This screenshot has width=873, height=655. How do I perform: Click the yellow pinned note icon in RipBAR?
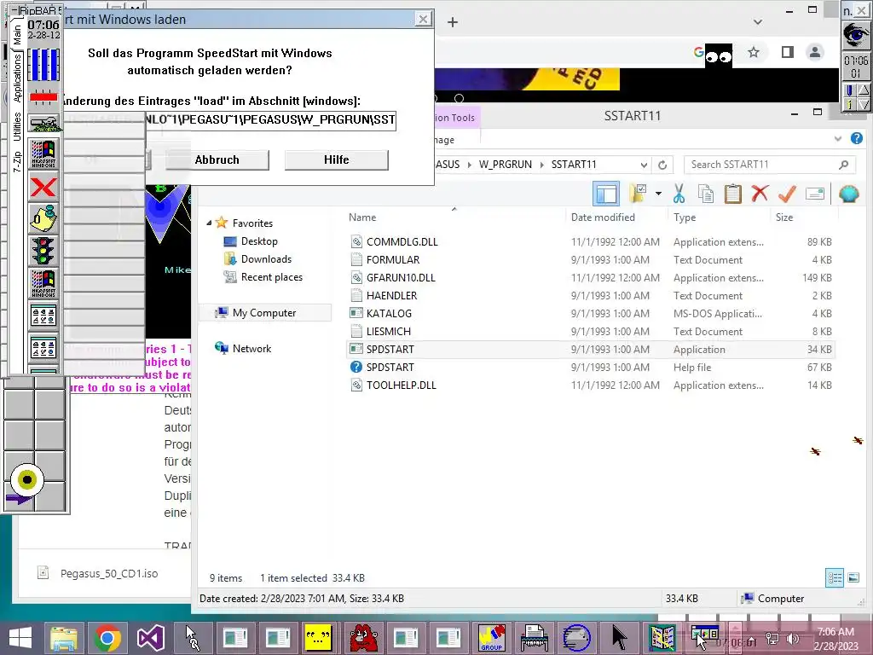[x=43, y=219]
